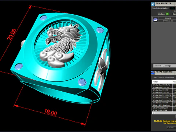Click the green Update button icon

pyautogui.click(x=167, y=14)
